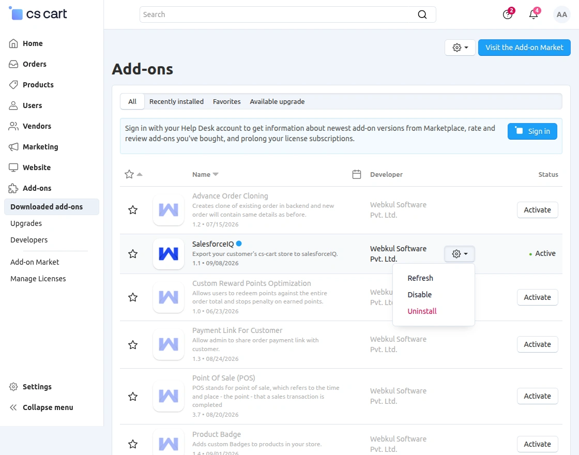Activate the Advance Order Cloning add-on
Image resolution: width=579 pixels, height=455 pixels.
point(537,210)
